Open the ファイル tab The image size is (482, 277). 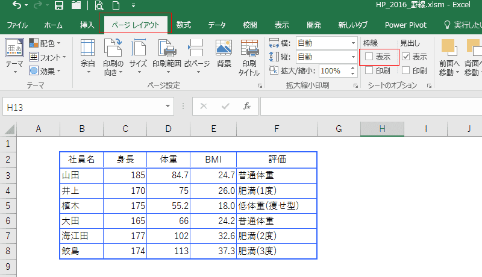pos(17,25)
